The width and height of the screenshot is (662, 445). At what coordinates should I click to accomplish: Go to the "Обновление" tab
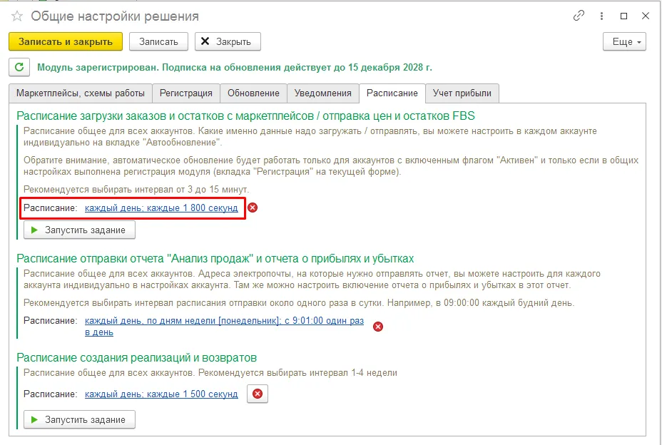[x=253, y=93]
